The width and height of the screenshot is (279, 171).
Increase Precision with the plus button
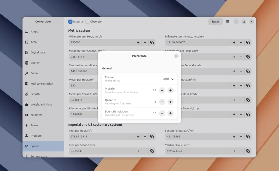point(170,90)
